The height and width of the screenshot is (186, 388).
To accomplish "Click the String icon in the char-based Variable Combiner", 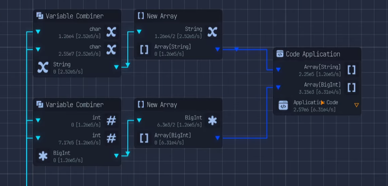I will 43,67.
